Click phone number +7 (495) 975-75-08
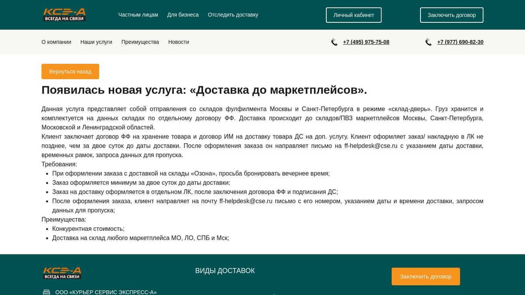525x295 pixels. point(366,42)
